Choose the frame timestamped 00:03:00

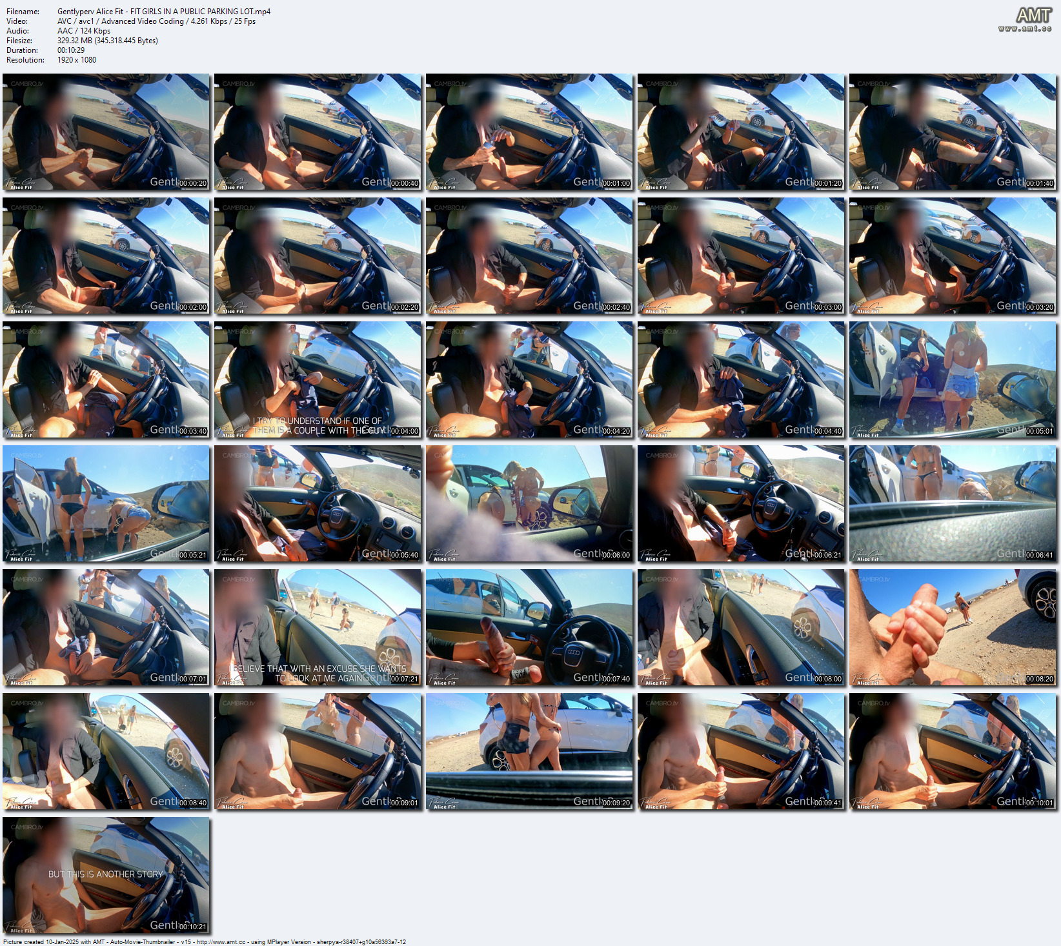[741, 256]
